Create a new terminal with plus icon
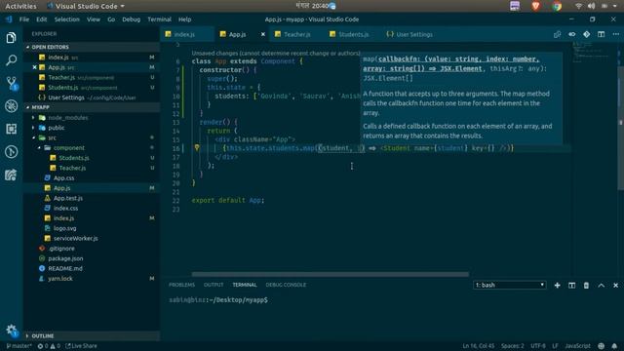The height and width of the screenshot is (351, 624). (x=557, y=286)
